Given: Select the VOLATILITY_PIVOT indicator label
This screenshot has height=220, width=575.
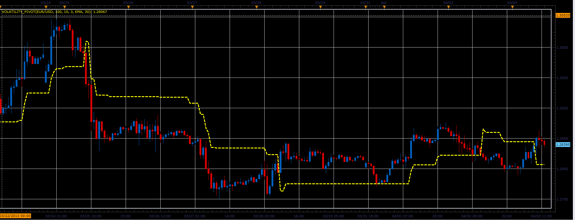Looking at the screenshot, I should (x=54, y=12).
